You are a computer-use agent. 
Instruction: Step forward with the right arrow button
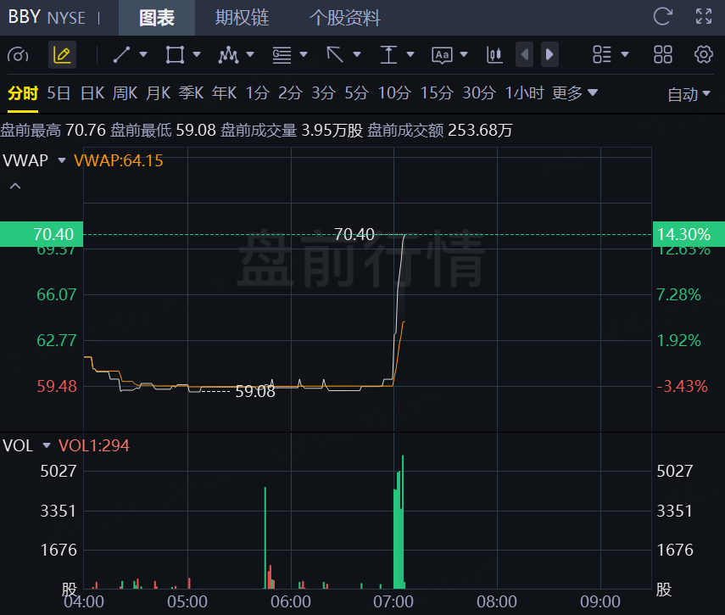(x=549, y=54)
